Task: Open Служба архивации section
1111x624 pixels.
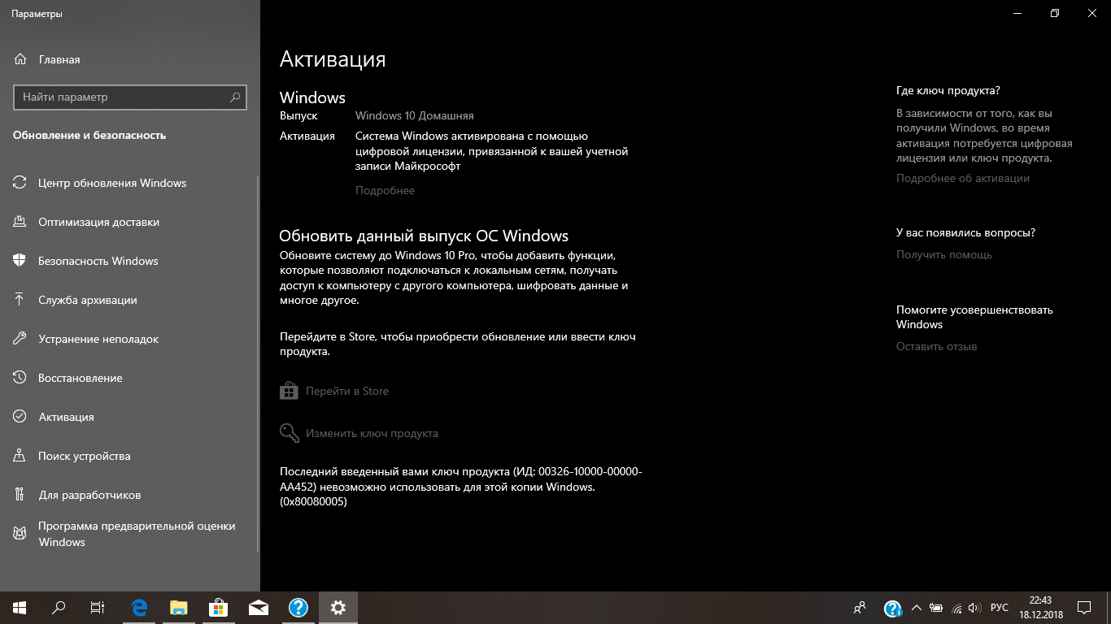Action: click(x=87, y=300)
